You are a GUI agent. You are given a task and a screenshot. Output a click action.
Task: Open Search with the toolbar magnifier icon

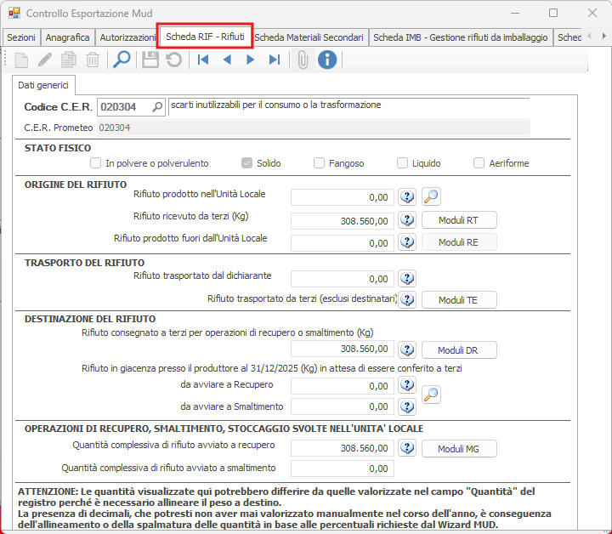(x=122, y=60)
